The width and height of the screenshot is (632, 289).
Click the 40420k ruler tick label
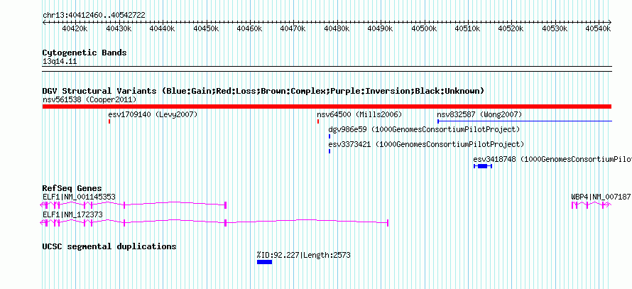(75, 28)
